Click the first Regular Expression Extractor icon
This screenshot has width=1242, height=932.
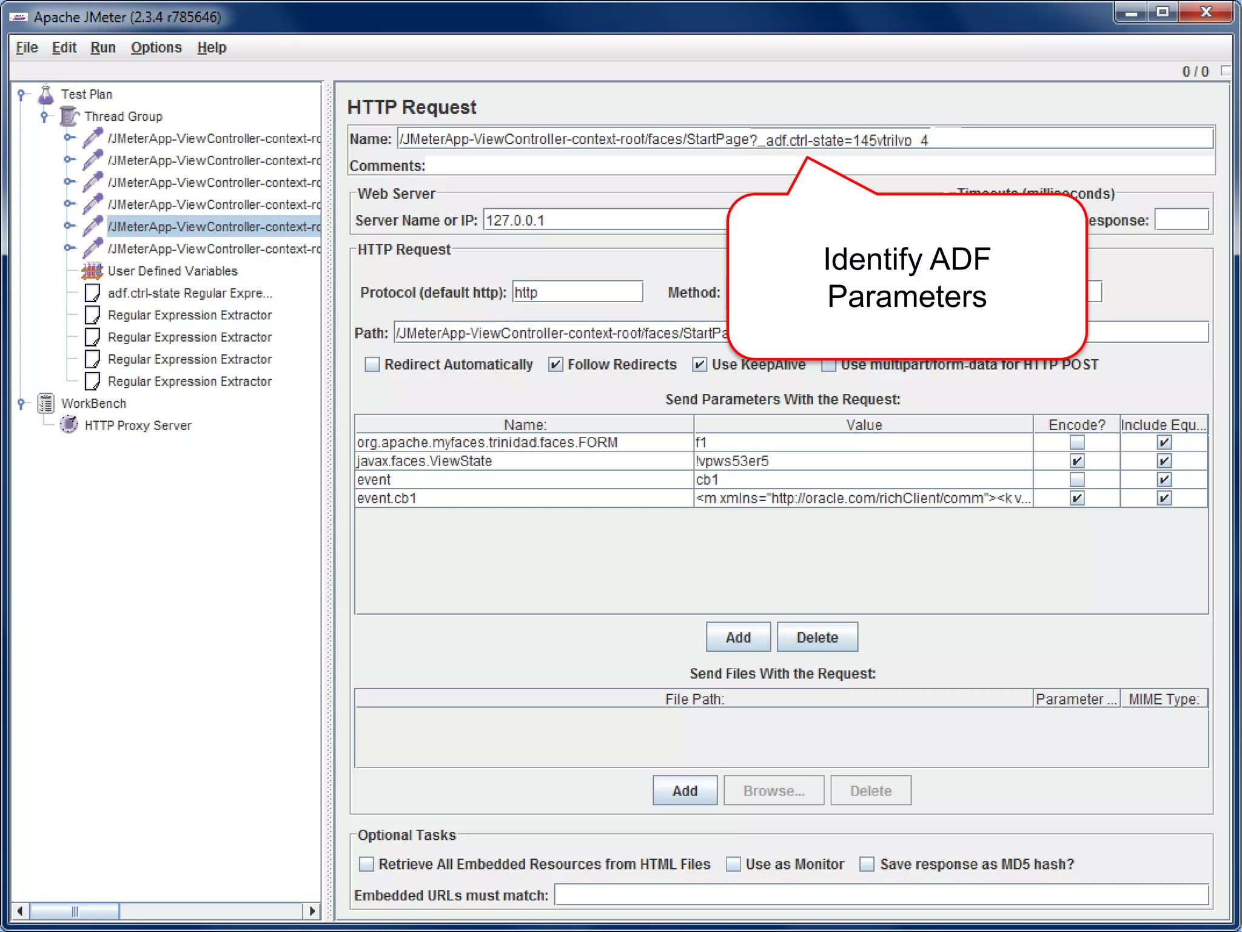[x=92, y=315]
